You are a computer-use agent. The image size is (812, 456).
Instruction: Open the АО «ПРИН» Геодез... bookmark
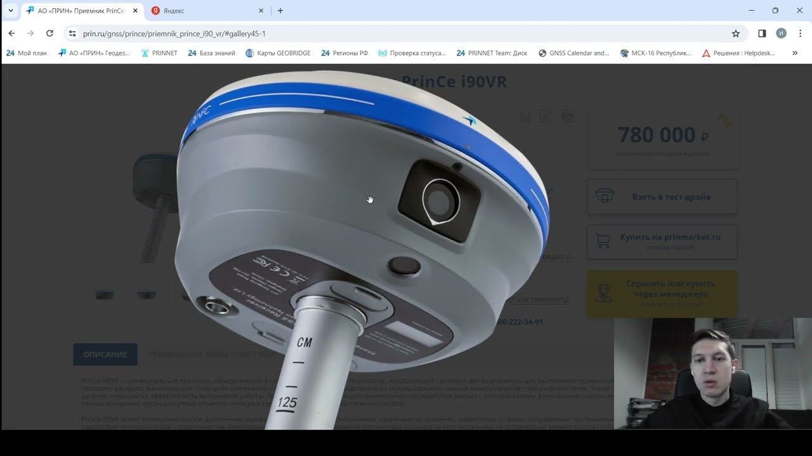[94, 53]
